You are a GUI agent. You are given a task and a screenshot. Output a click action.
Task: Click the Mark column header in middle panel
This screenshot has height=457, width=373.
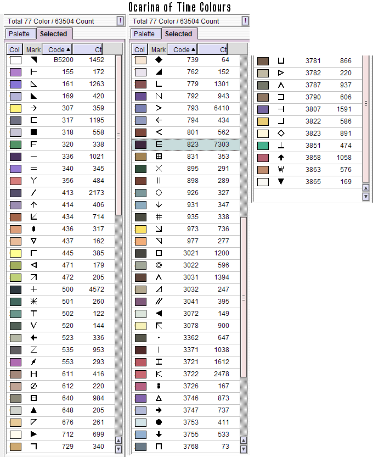click(159, 49)
